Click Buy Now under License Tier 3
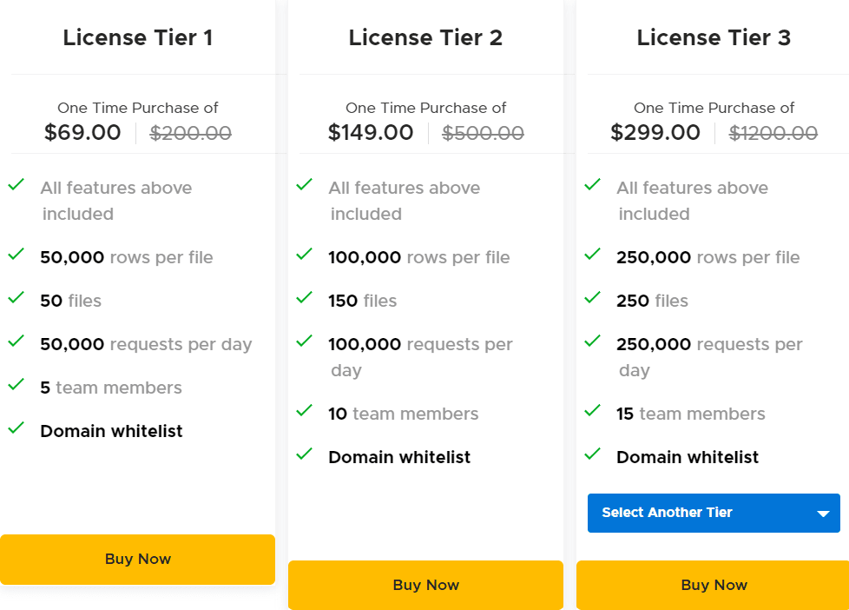Viewport: 849px width, 610px height. coord(714,585)
